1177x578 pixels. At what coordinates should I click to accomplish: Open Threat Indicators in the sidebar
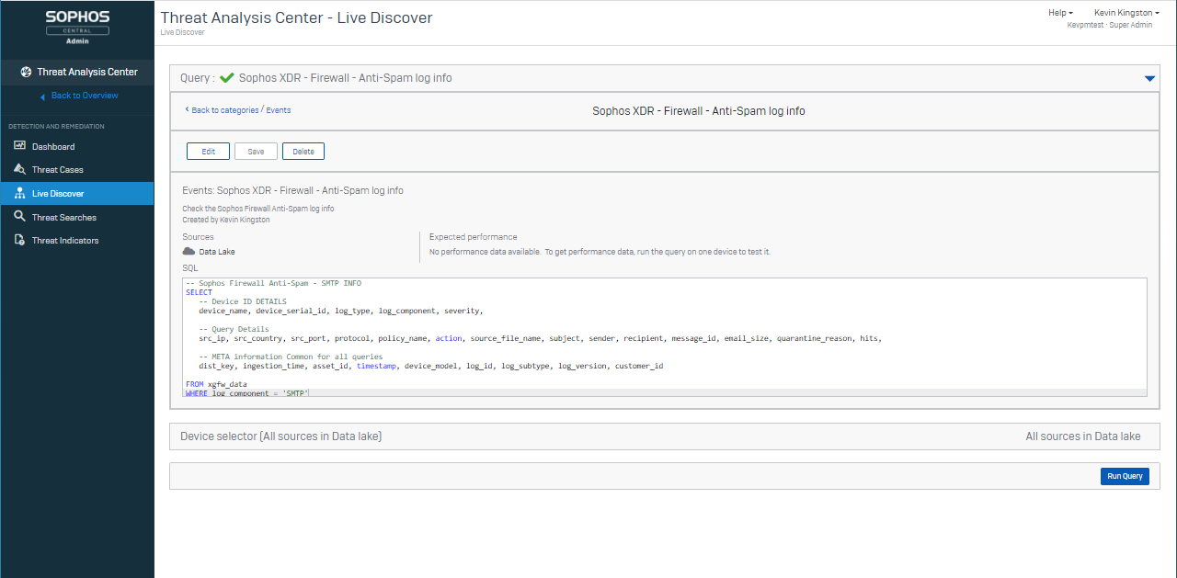tap(77, 240)
